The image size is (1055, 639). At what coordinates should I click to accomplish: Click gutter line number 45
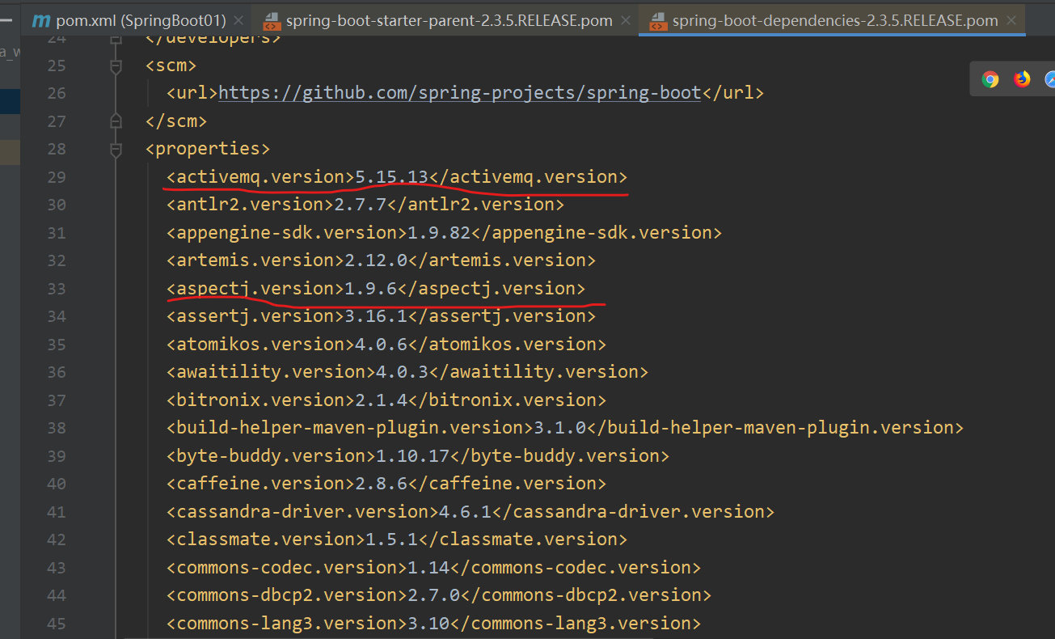(57, 623)
